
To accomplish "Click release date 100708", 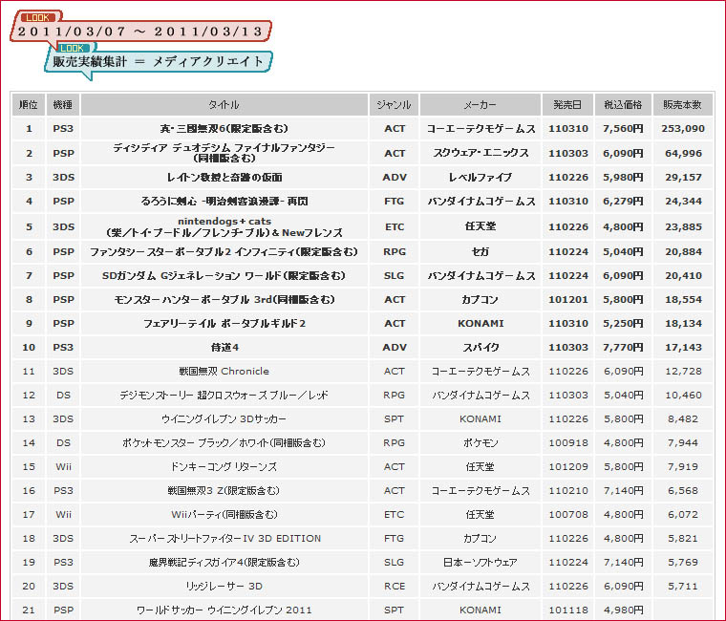I will 568,515.
